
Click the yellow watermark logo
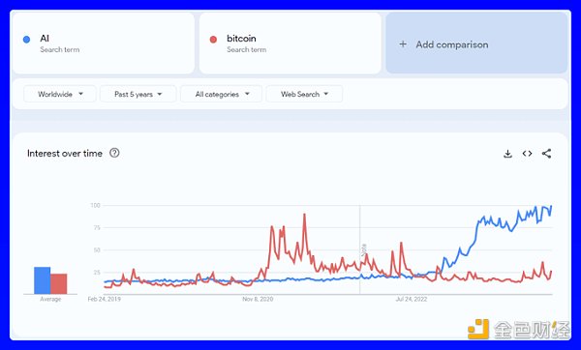(x=478, y=329)
